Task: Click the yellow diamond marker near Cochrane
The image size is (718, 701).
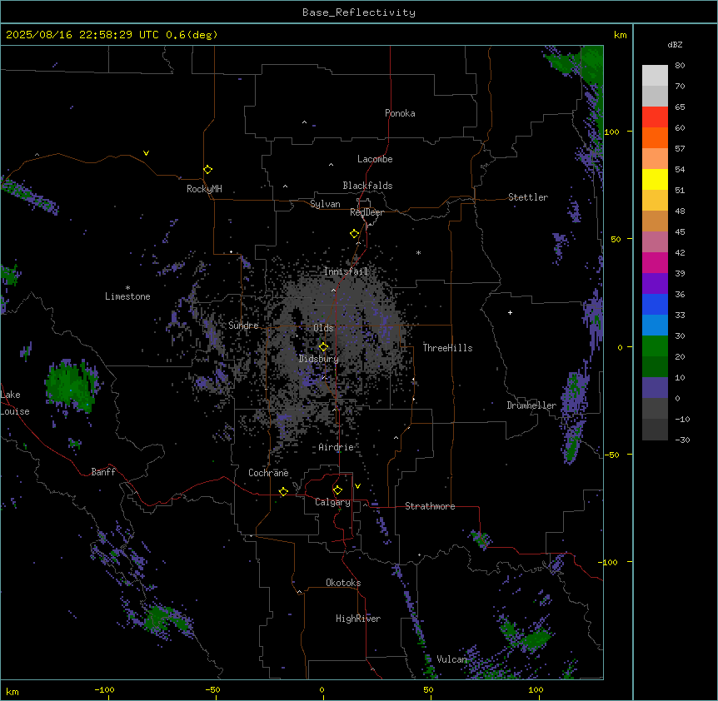Action: coord(283,491)
